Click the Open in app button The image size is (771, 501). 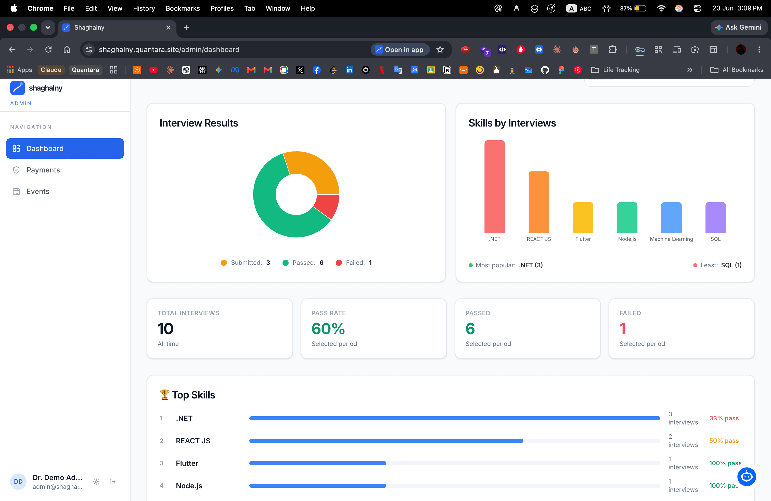coord(400,49)
